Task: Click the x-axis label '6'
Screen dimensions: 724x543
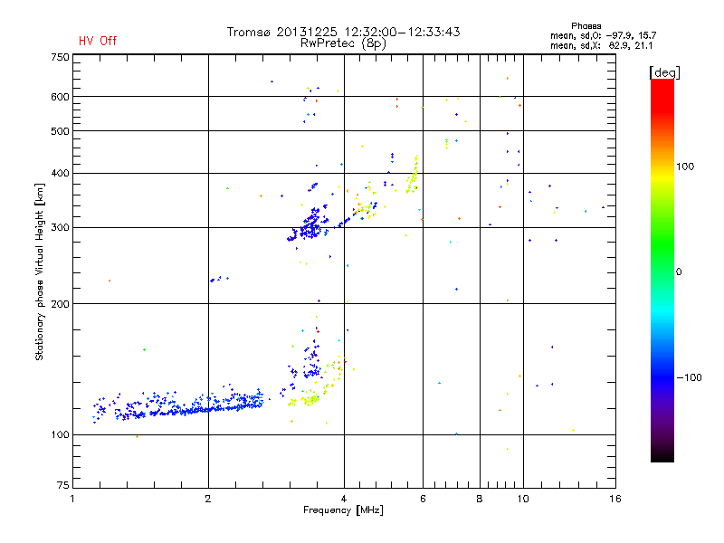Action: (x=423, y=499)
